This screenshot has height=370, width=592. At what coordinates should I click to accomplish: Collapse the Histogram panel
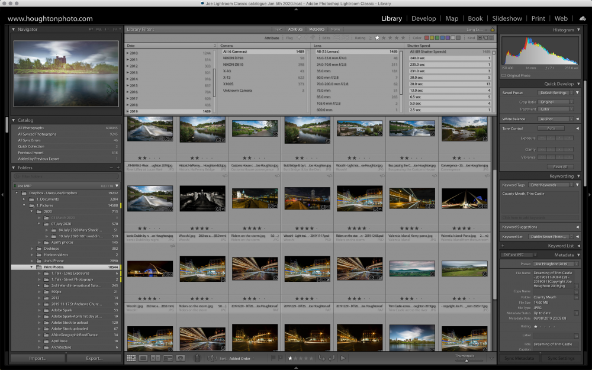pyautogui.click(x=578, y=30)
